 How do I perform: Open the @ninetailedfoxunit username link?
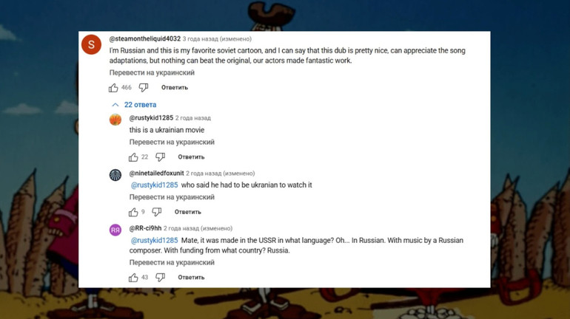click(x=157, y=174)
